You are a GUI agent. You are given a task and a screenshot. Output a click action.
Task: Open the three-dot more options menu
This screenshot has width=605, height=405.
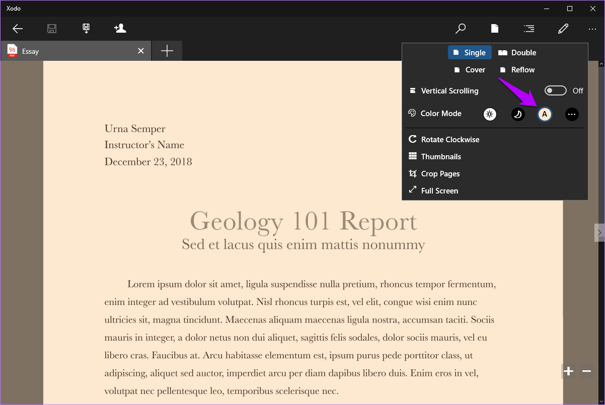coord(592,29)
